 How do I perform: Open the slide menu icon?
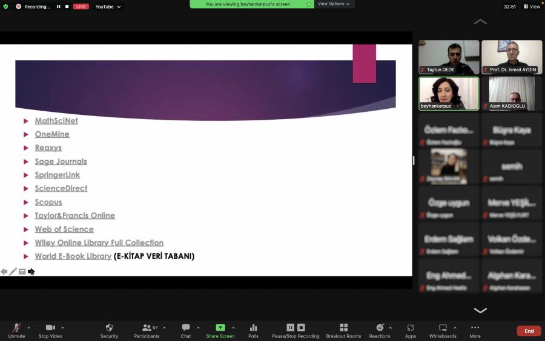coord(22,271)
